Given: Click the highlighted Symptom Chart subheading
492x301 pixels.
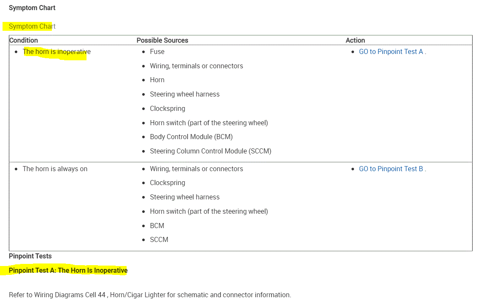Looking at the screenshot, I should [32, 27].
